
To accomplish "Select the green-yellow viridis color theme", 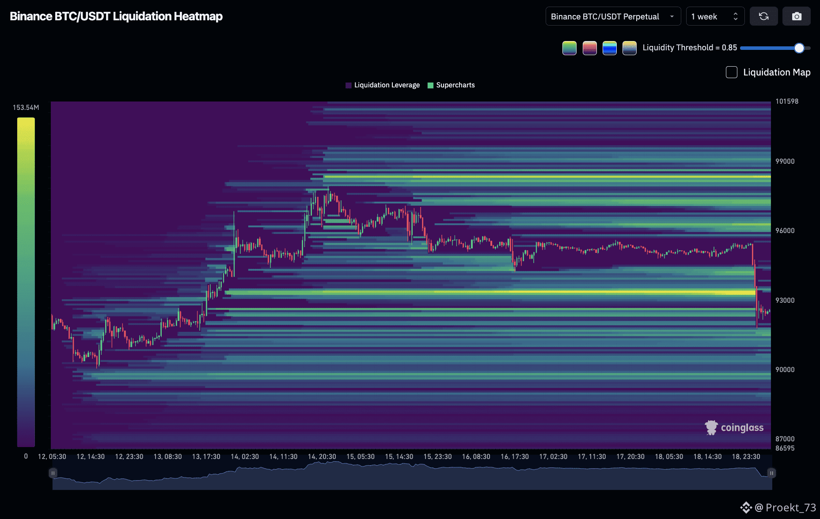I will click(x=569, y=48).
